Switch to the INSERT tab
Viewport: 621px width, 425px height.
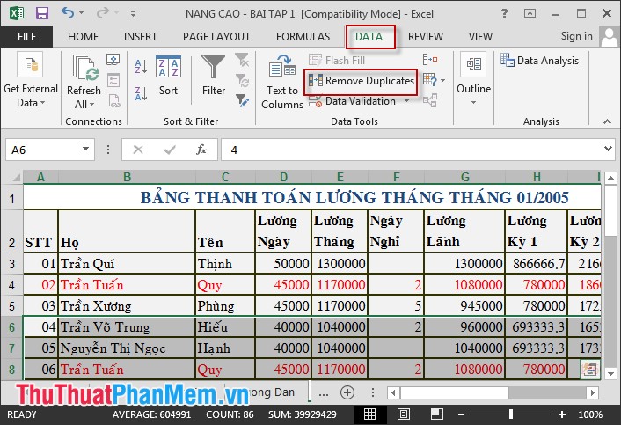140,37
